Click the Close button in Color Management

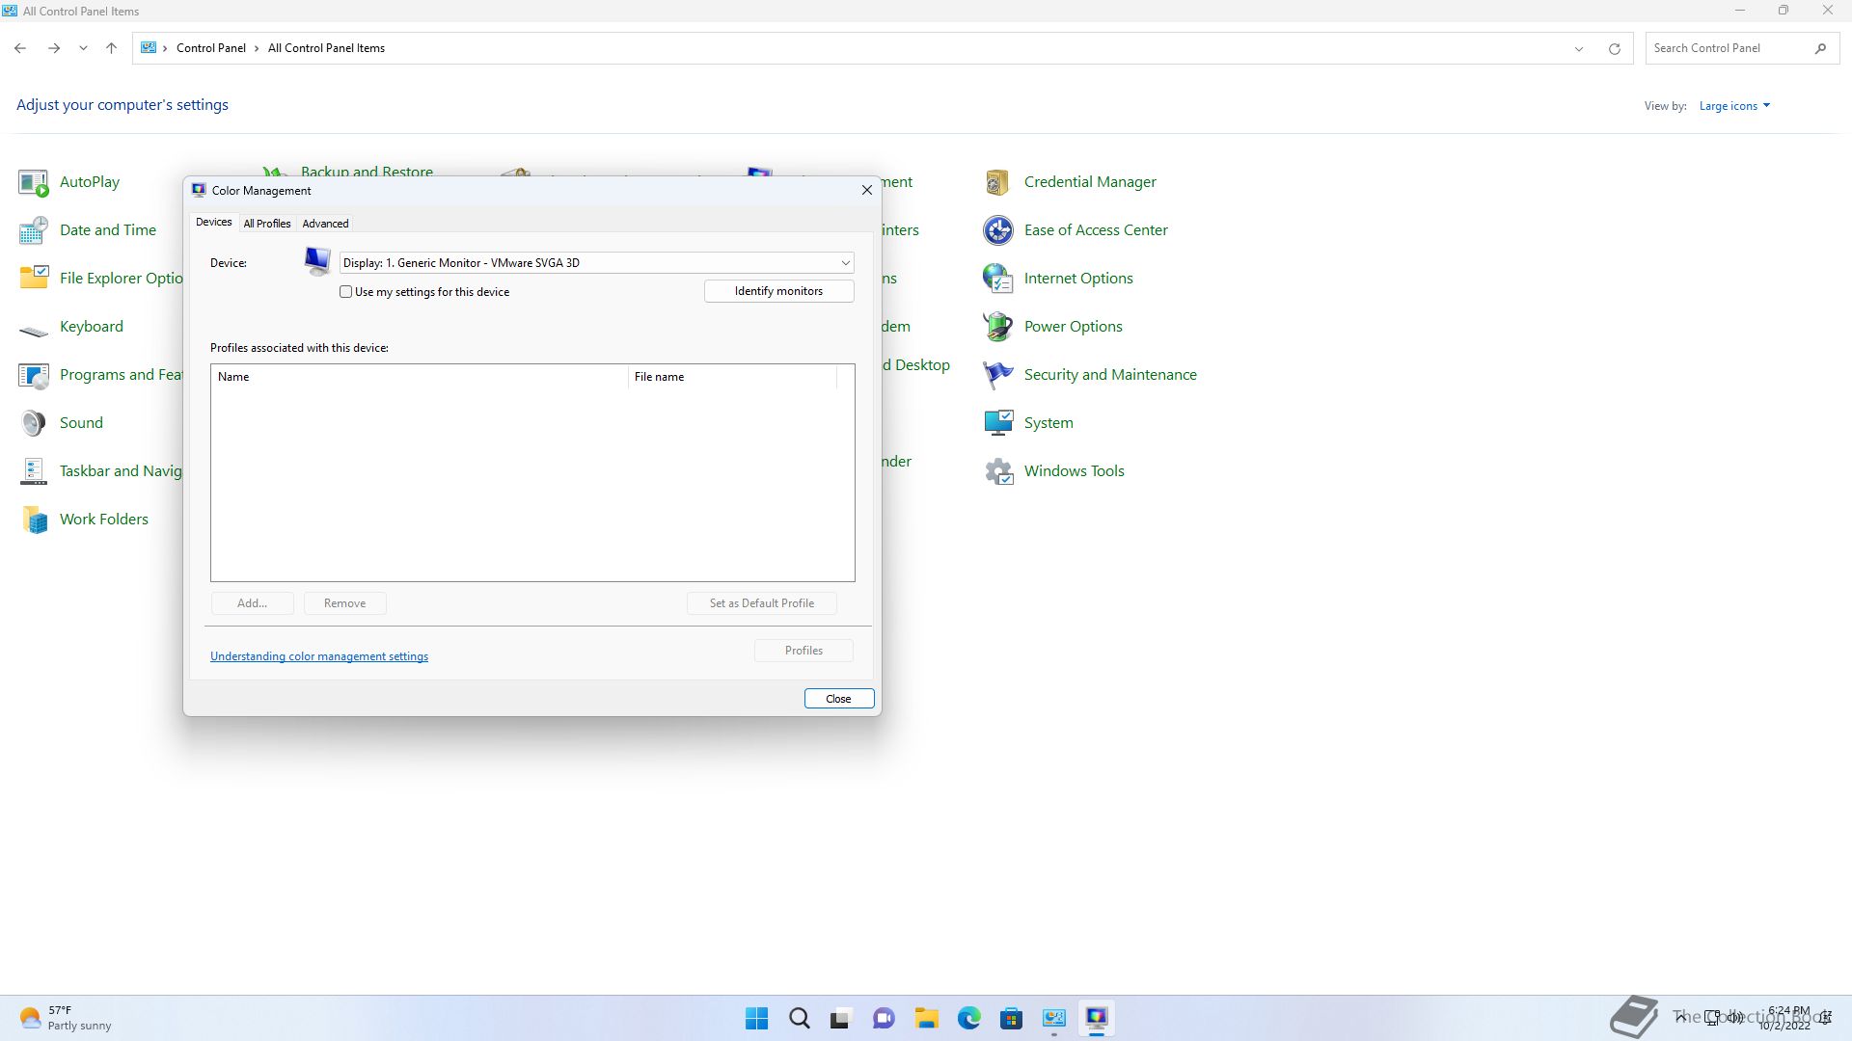tap(838, 699)
